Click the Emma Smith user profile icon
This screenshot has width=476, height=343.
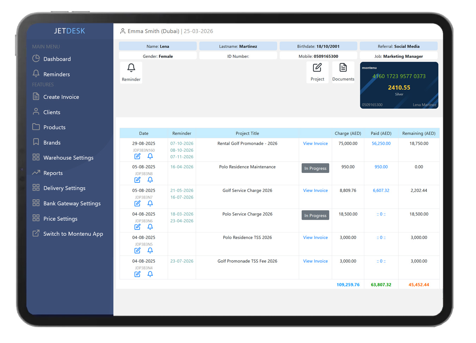point(123,31)
